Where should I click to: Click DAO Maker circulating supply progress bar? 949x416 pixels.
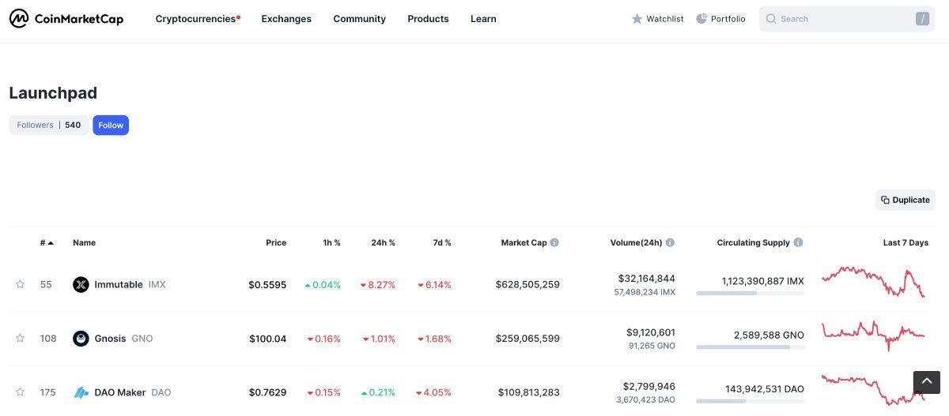click(750, 401)
